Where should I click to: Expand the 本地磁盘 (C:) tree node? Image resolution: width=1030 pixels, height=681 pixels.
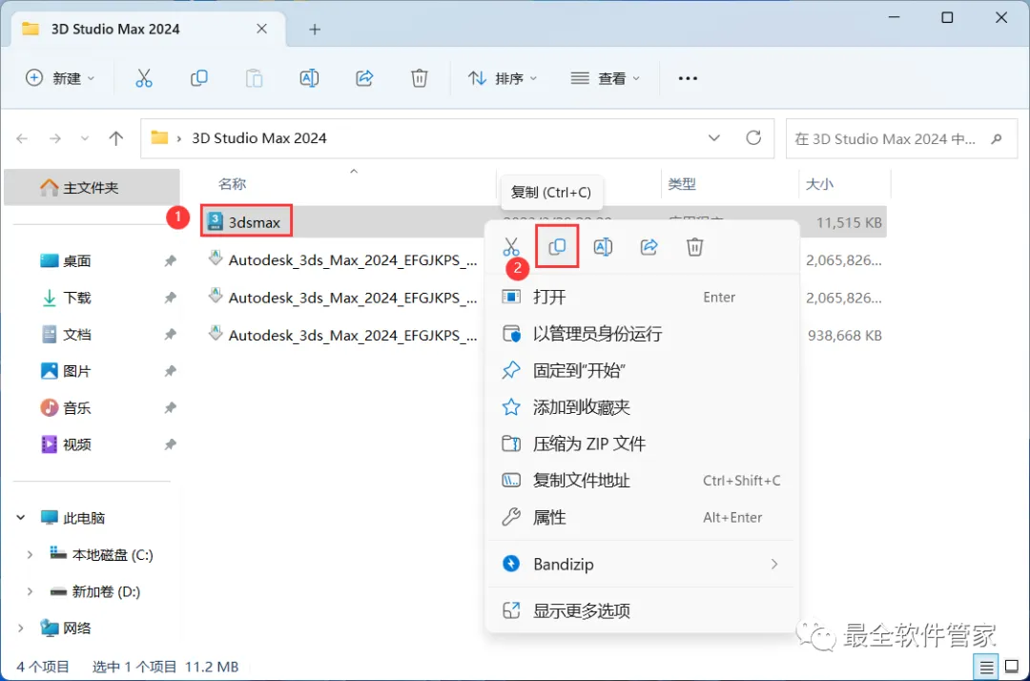pyautogui.click(x=30, y=555)
